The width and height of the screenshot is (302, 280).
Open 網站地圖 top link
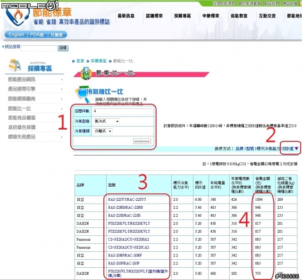point(290,3)
